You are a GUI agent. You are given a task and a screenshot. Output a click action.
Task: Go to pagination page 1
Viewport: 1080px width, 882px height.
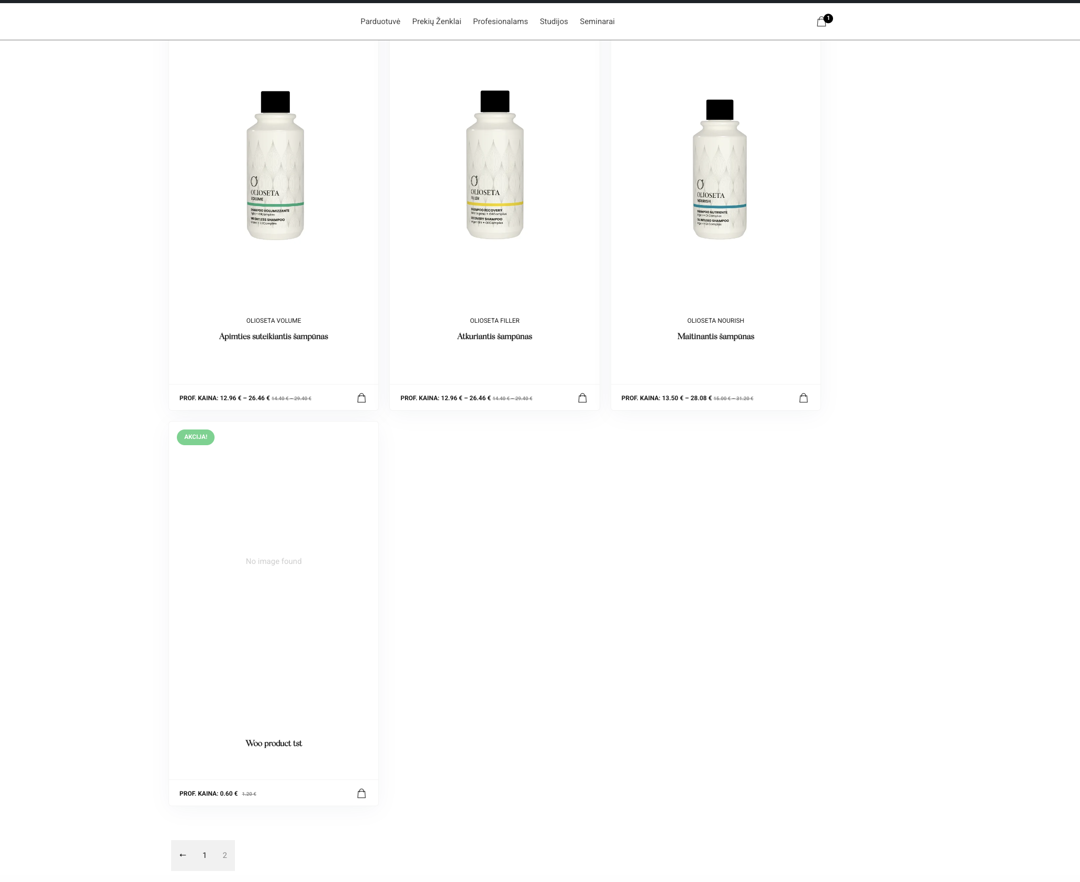pyautogui.click(x=205, y=855)
